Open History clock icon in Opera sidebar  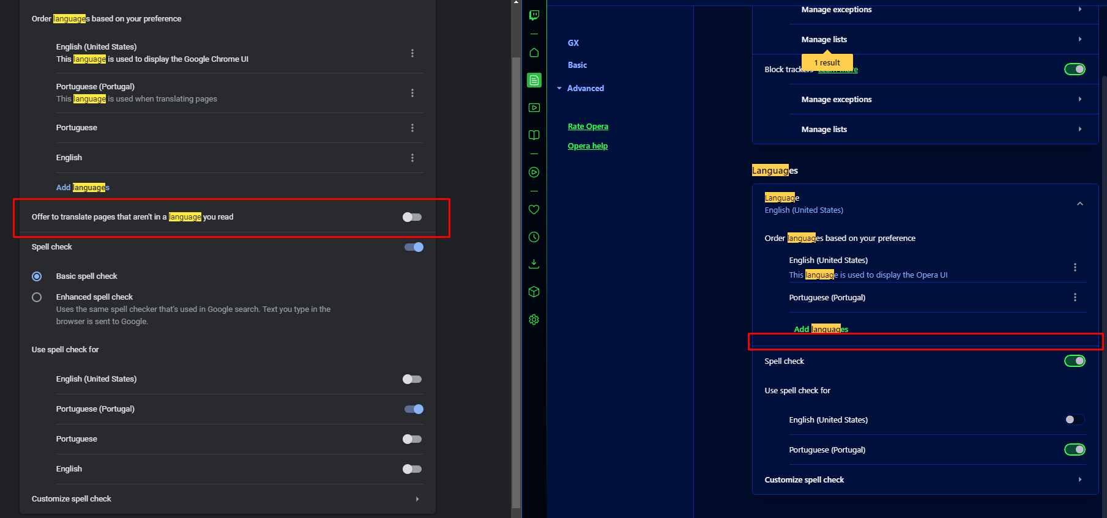click(x=534, y=237)
